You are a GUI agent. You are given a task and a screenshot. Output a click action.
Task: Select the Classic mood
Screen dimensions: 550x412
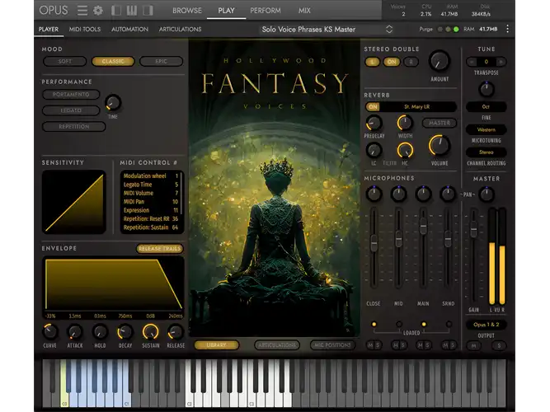click(113, 61)
